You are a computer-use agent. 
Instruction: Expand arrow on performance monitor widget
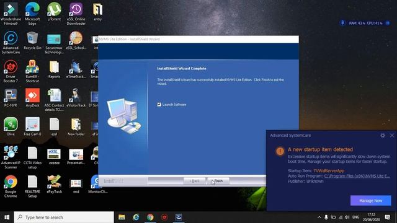click(x=387, y=23)
